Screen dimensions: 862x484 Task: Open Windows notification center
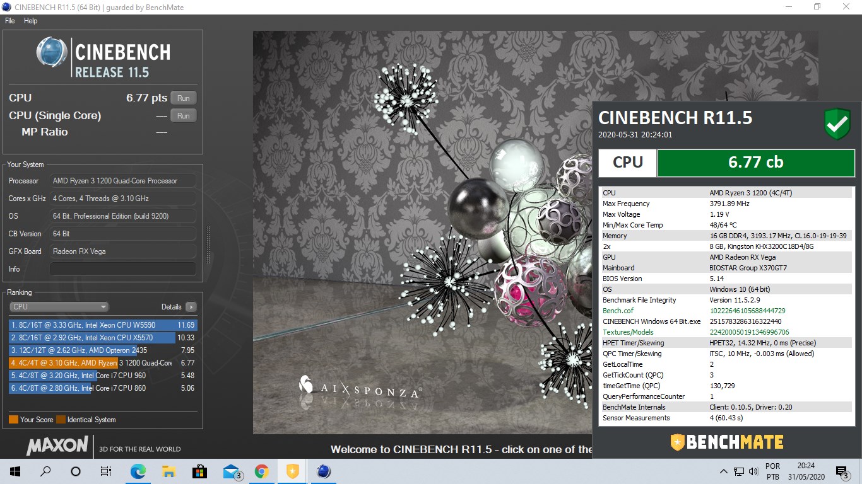[842, 471]
